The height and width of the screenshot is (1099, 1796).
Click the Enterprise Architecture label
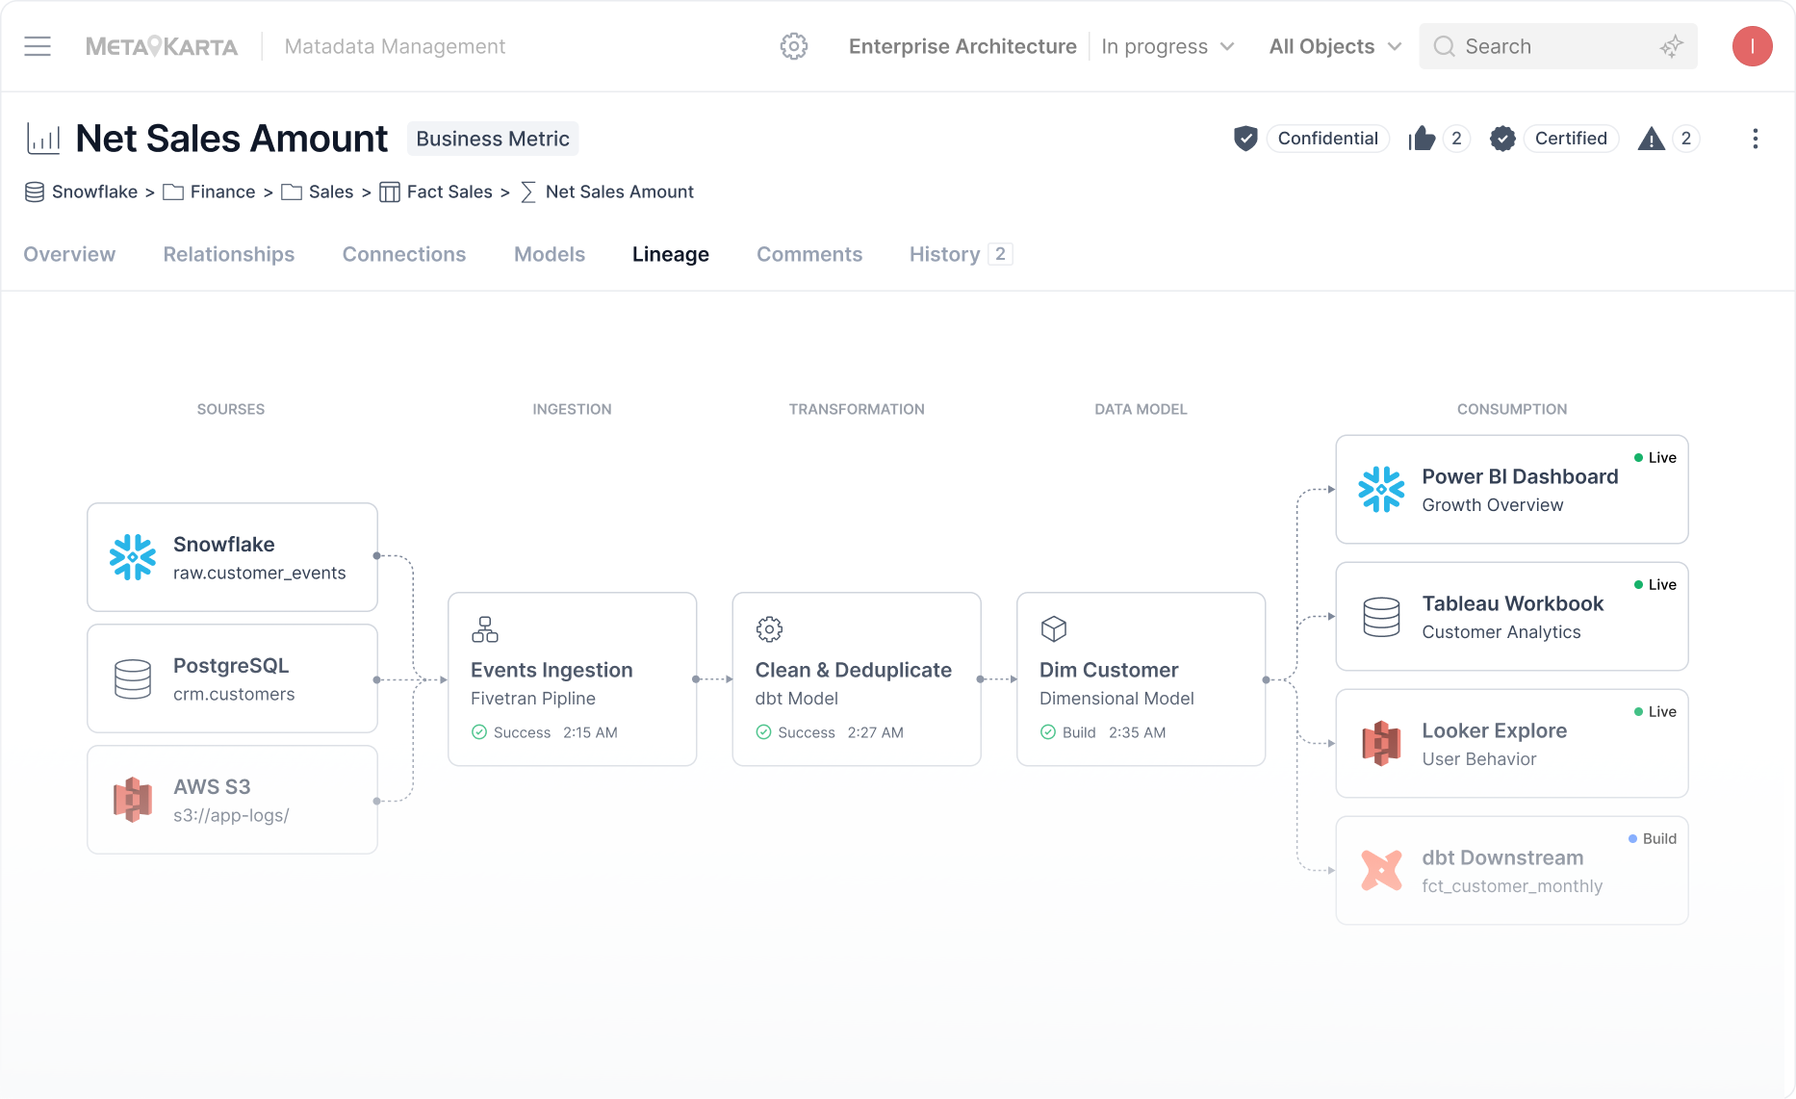pyautogui.click(x=962, y=46)
